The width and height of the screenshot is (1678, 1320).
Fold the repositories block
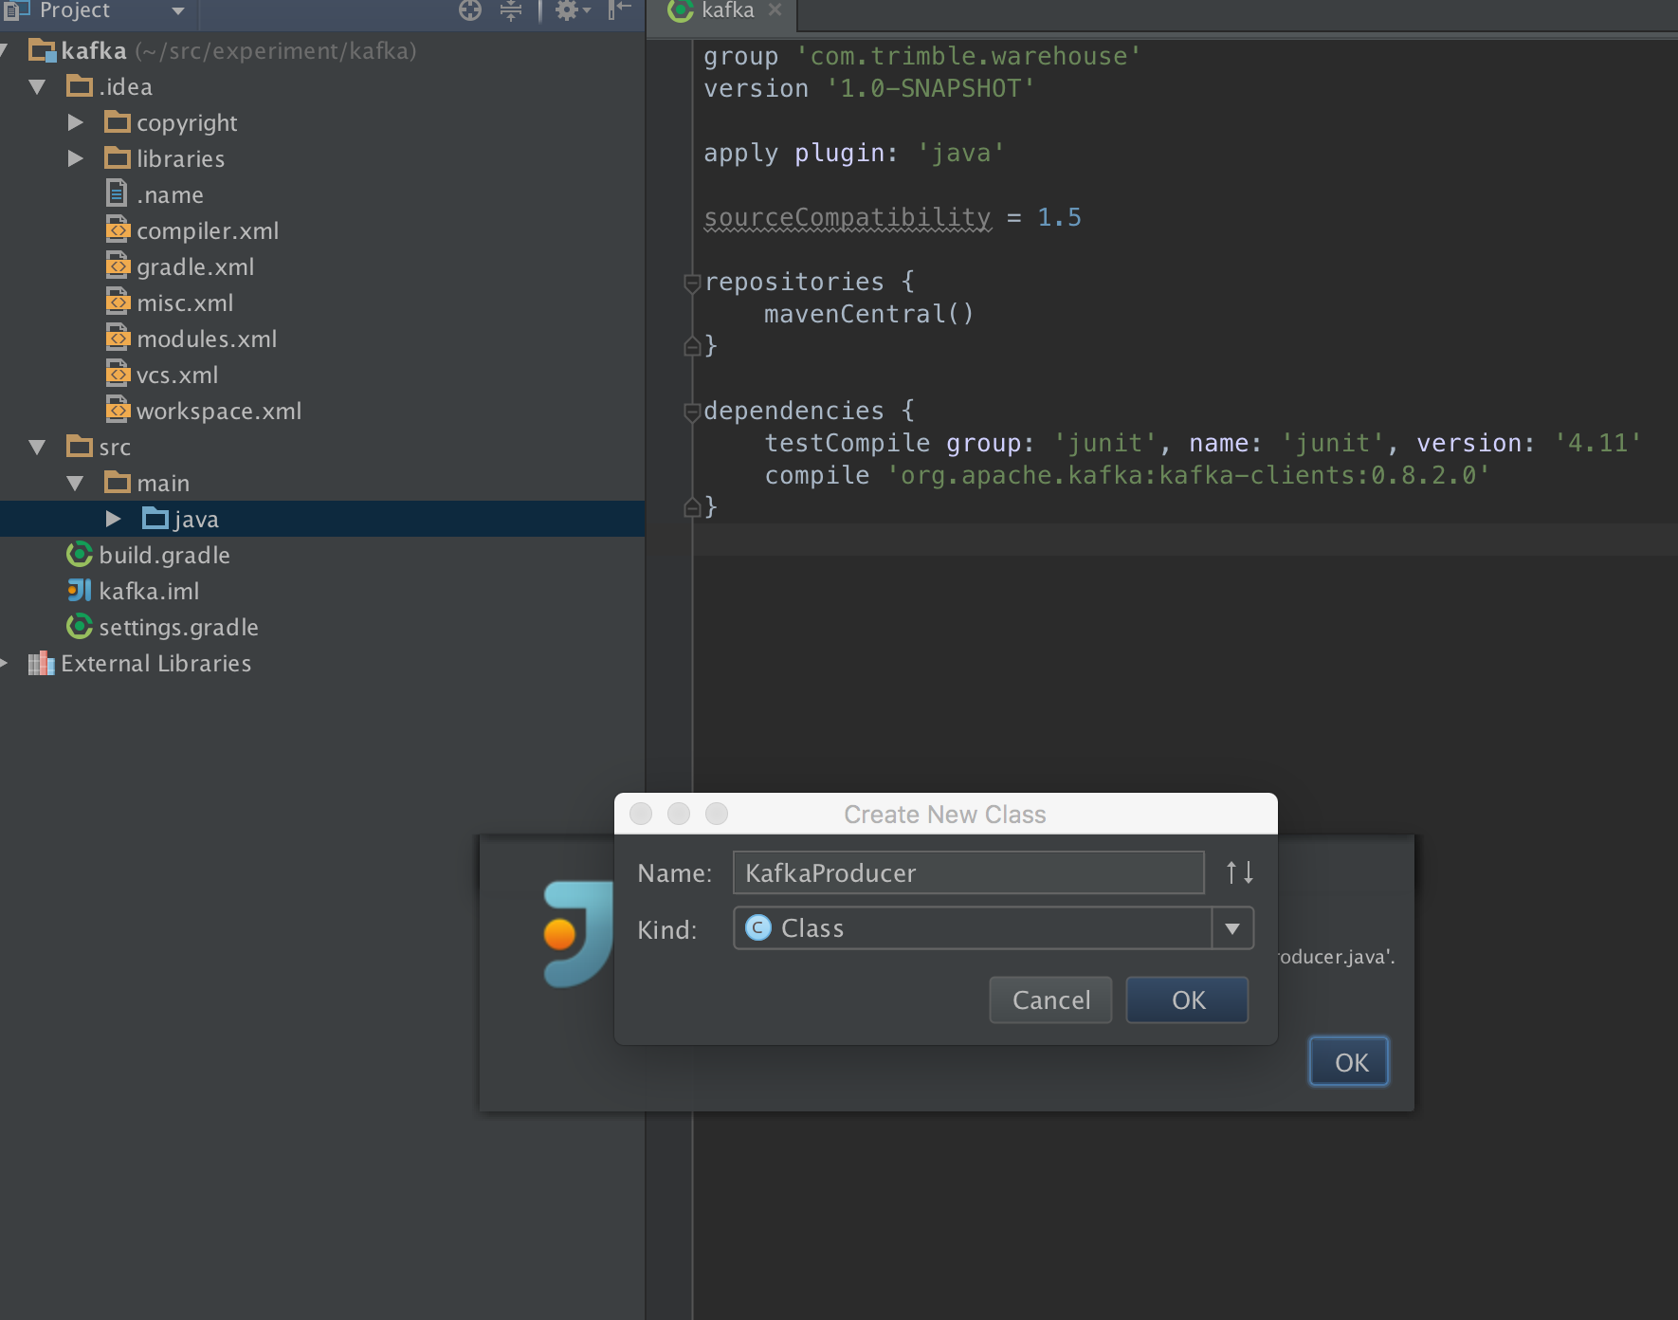pos(692,283)
